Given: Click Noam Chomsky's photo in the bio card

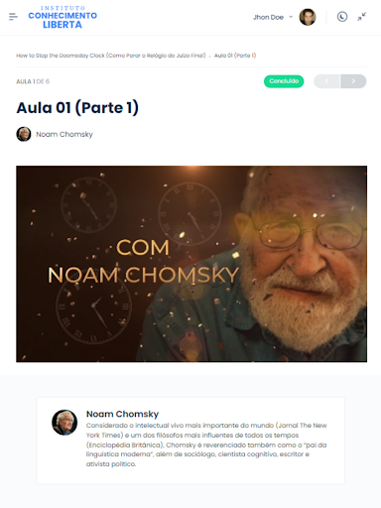Looking at the screenshot, I should 64,423.
